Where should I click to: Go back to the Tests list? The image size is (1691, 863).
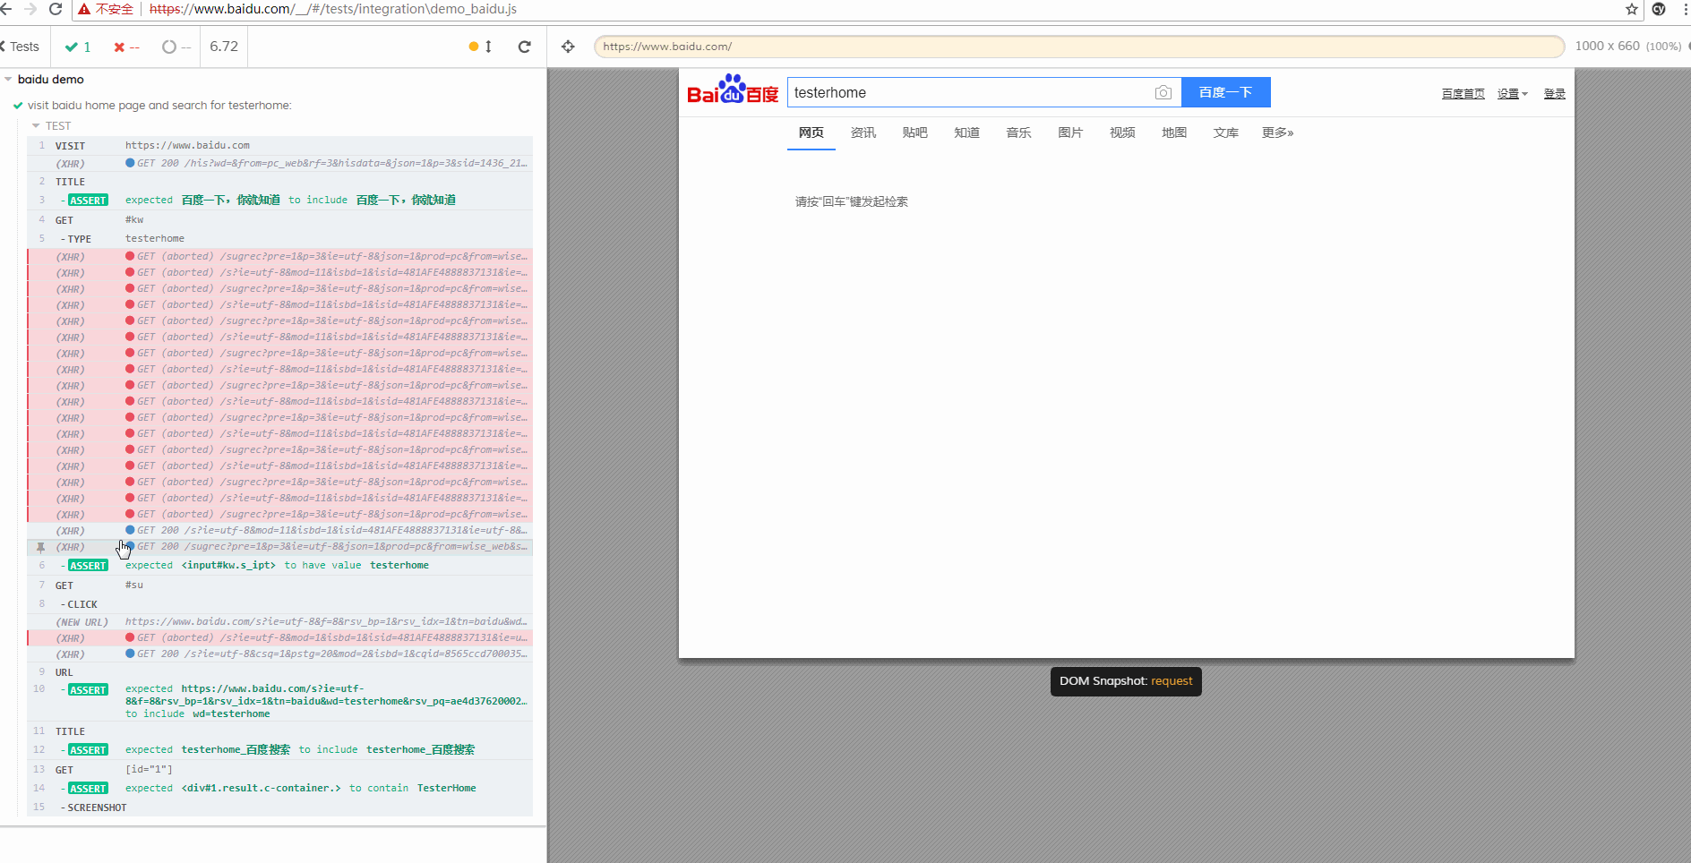pos(20,47)
